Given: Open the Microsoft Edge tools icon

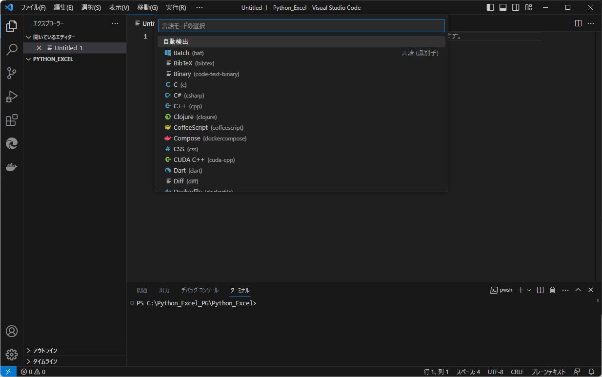Looking at the screenshot, I should pos(12,143).
